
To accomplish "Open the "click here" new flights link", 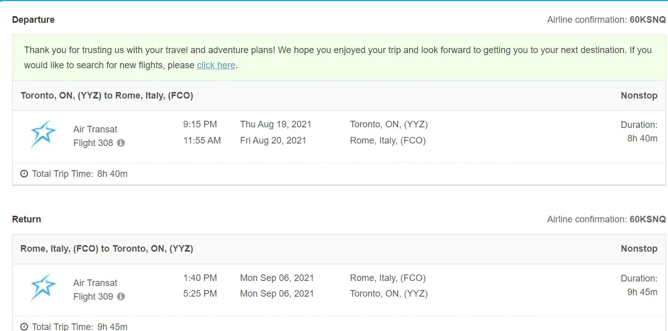I will coord(216,65).
